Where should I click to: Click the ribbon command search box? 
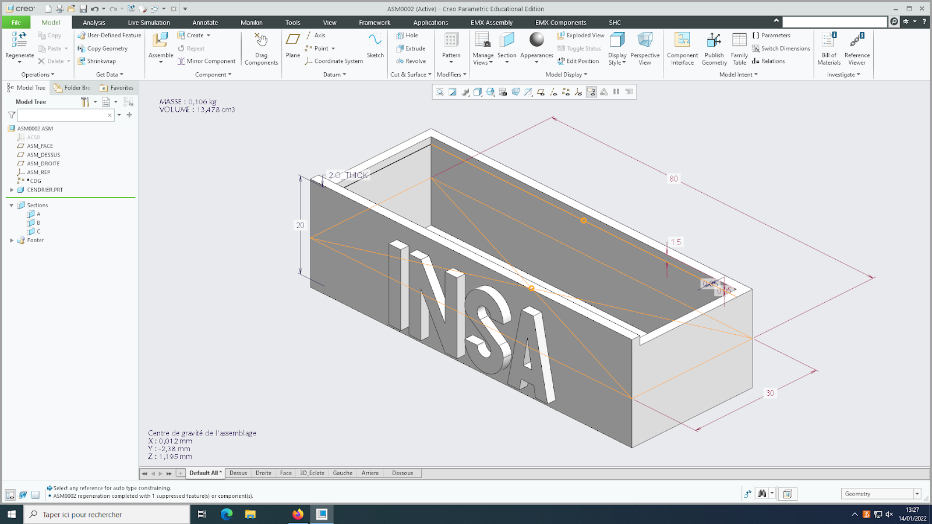(x=835, y=22)
